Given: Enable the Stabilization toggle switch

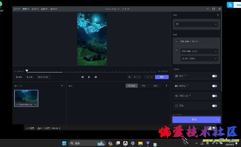Looking at the screenshot, I should 214,76.
